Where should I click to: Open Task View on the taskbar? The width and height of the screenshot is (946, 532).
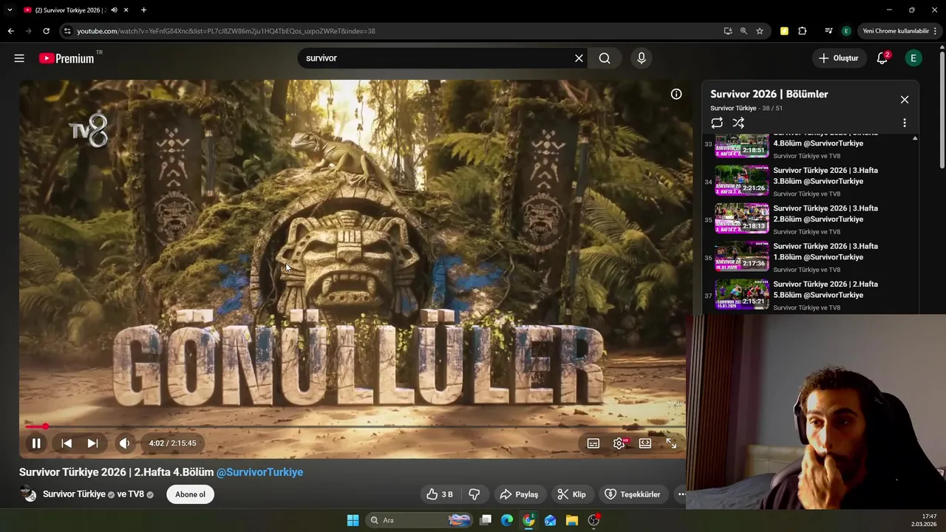pos(486,520)
